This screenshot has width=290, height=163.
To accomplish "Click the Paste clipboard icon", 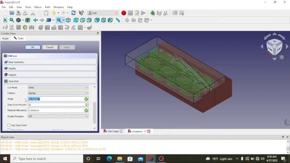I will tap(46, 13).
